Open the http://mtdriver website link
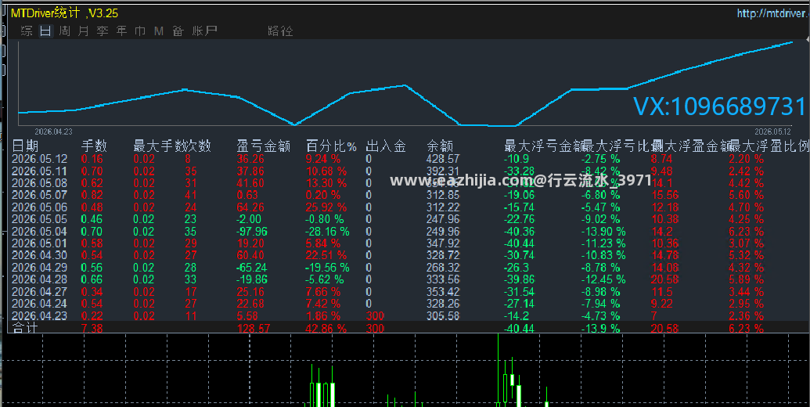This screenshot has width=810, height=407. (x=772, y=13)
